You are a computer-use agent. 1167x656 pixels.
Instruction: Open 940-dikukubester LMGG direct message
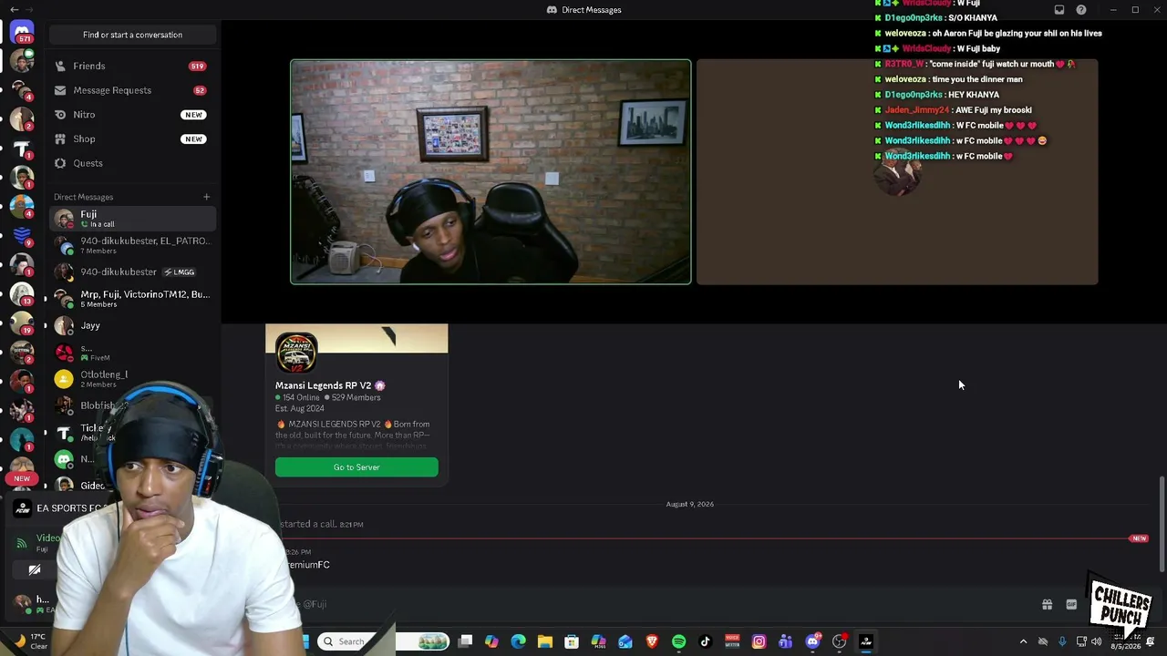[x=132, y=272]
